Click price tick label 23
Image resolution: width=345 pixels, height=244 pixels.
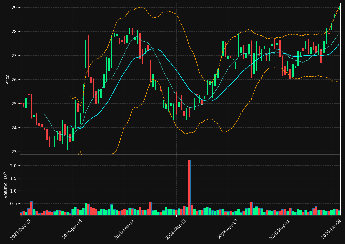14,152
